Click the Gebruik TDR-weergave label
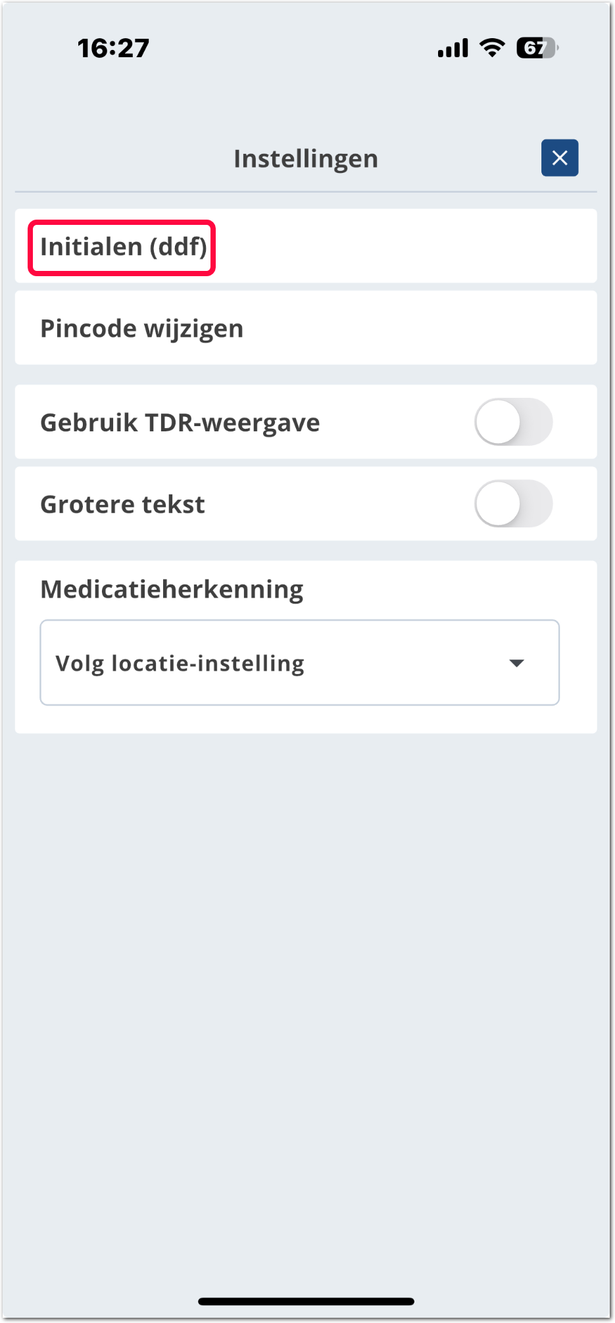Viewport: 615px width, 1323px height. tap(180, 423)
